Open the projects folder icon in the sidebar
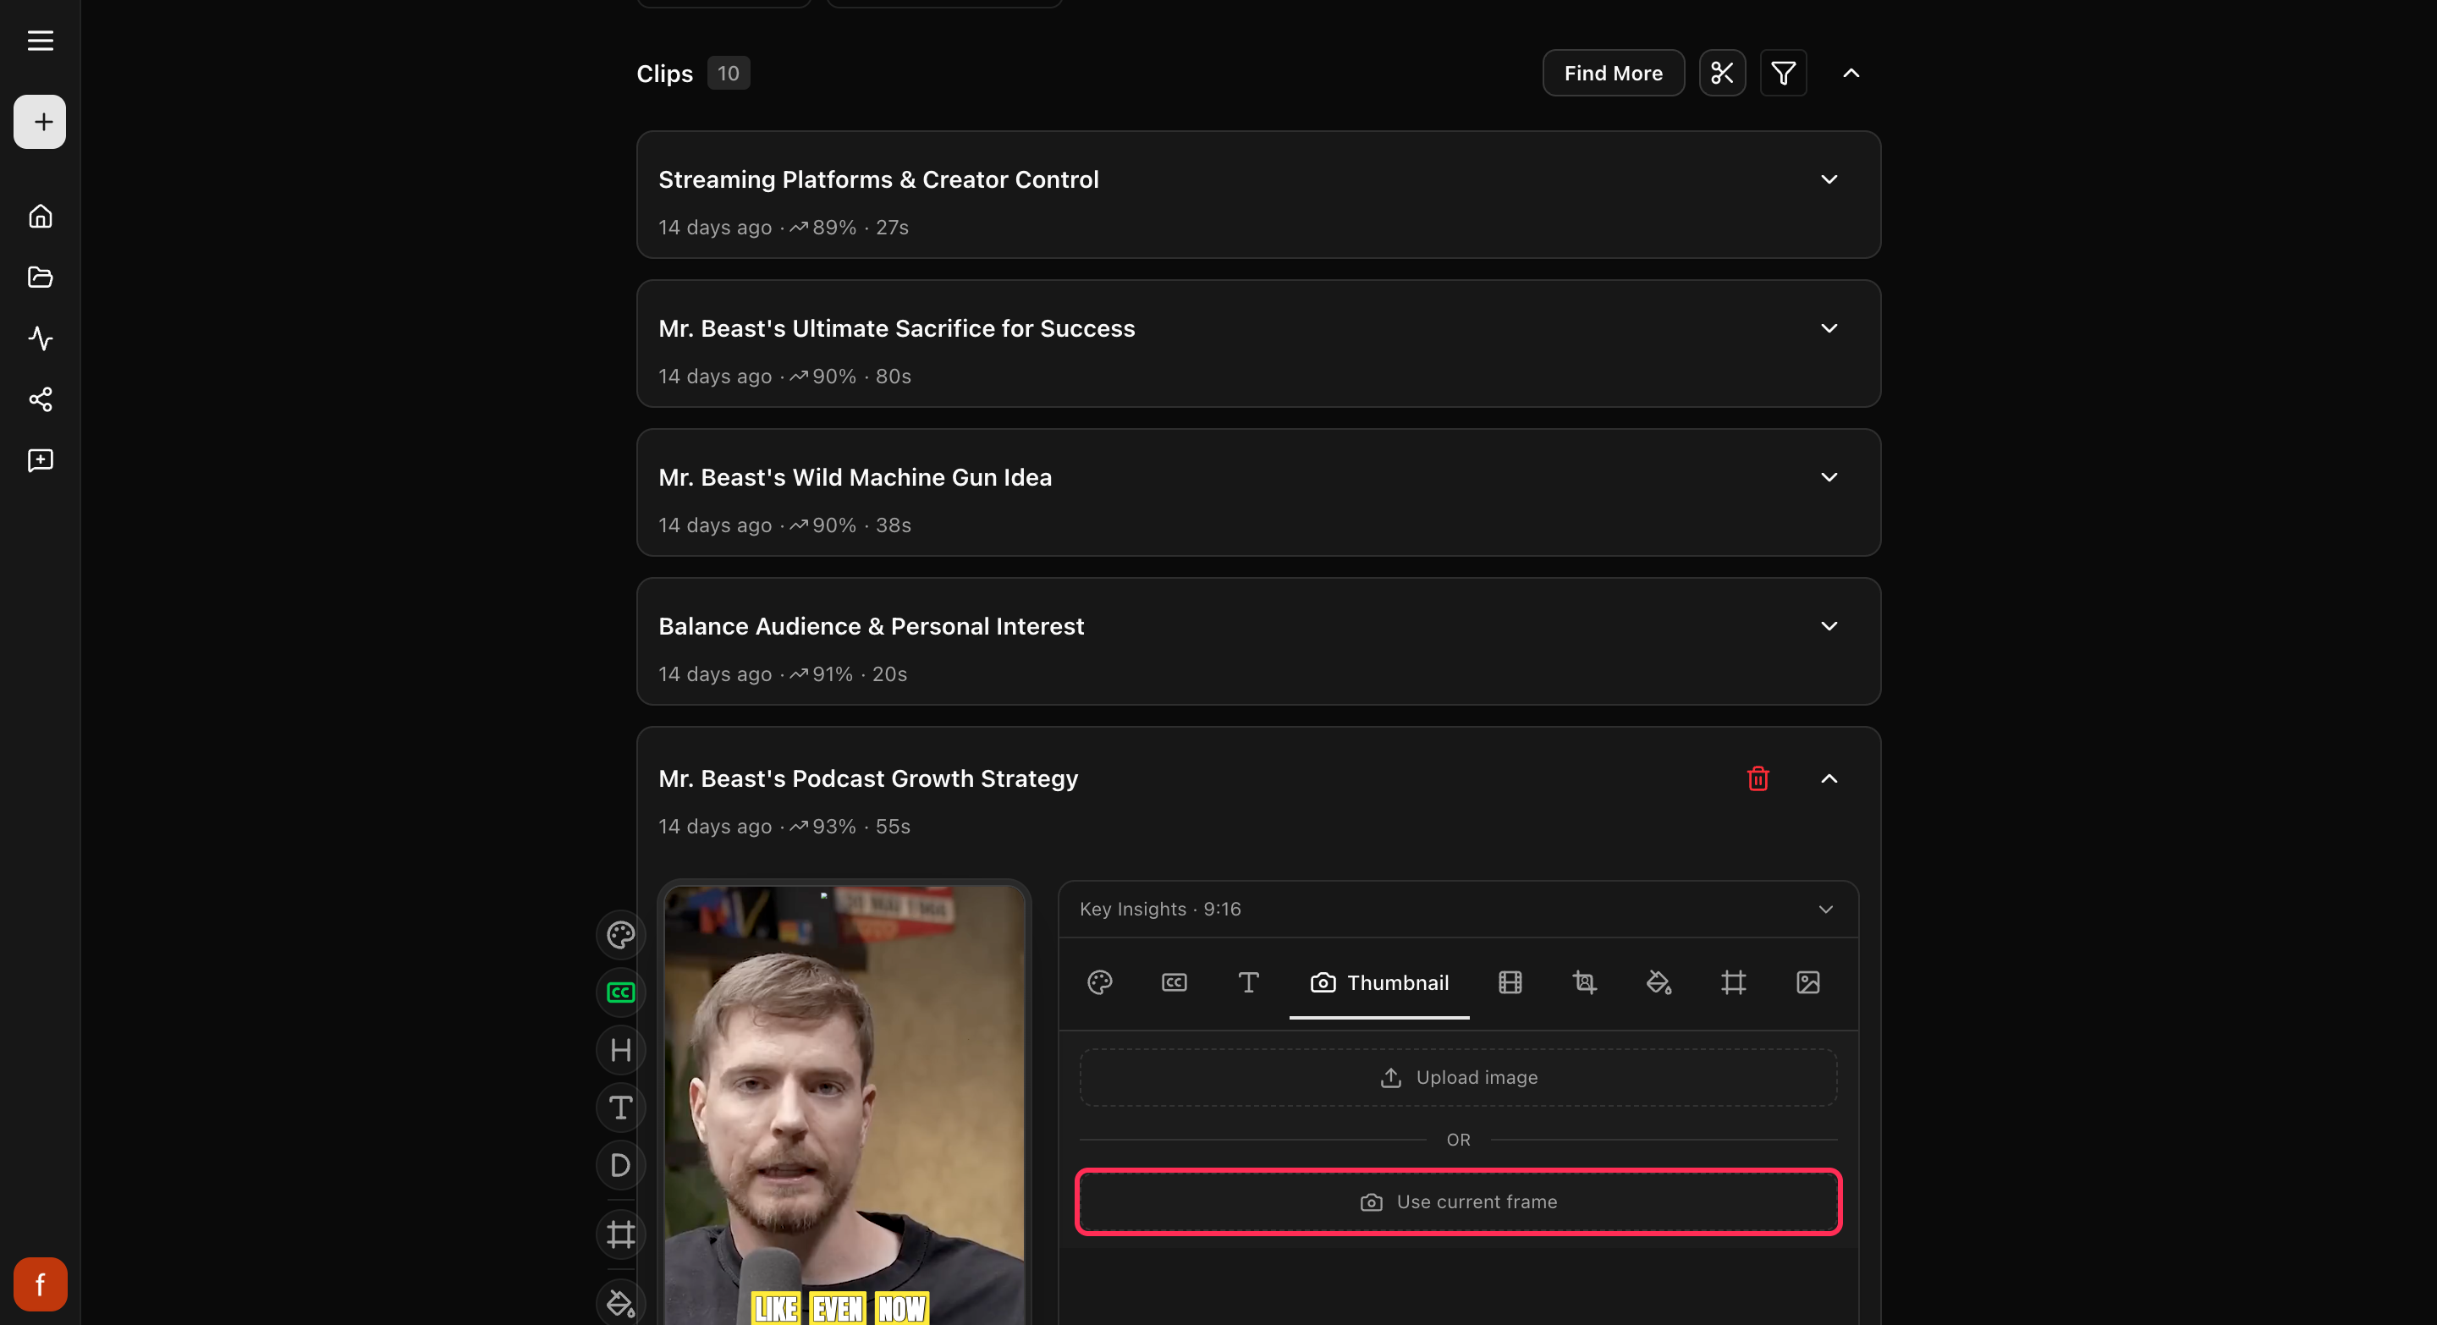The height and width of the screenshot is (1325, 2437). point(40,278)
